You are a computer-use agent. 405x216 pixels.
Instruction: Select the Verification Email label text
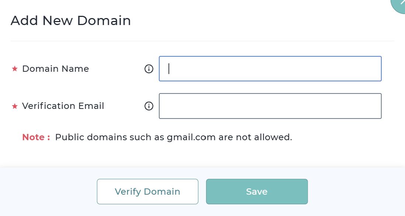tap(63, 106)
